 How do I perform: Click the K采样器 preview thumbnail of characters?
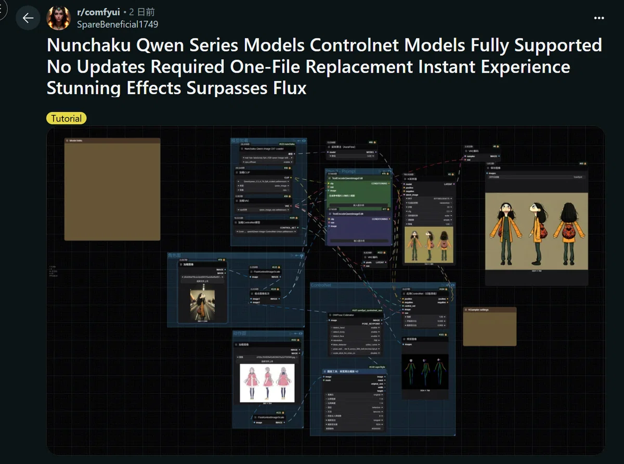429,244
